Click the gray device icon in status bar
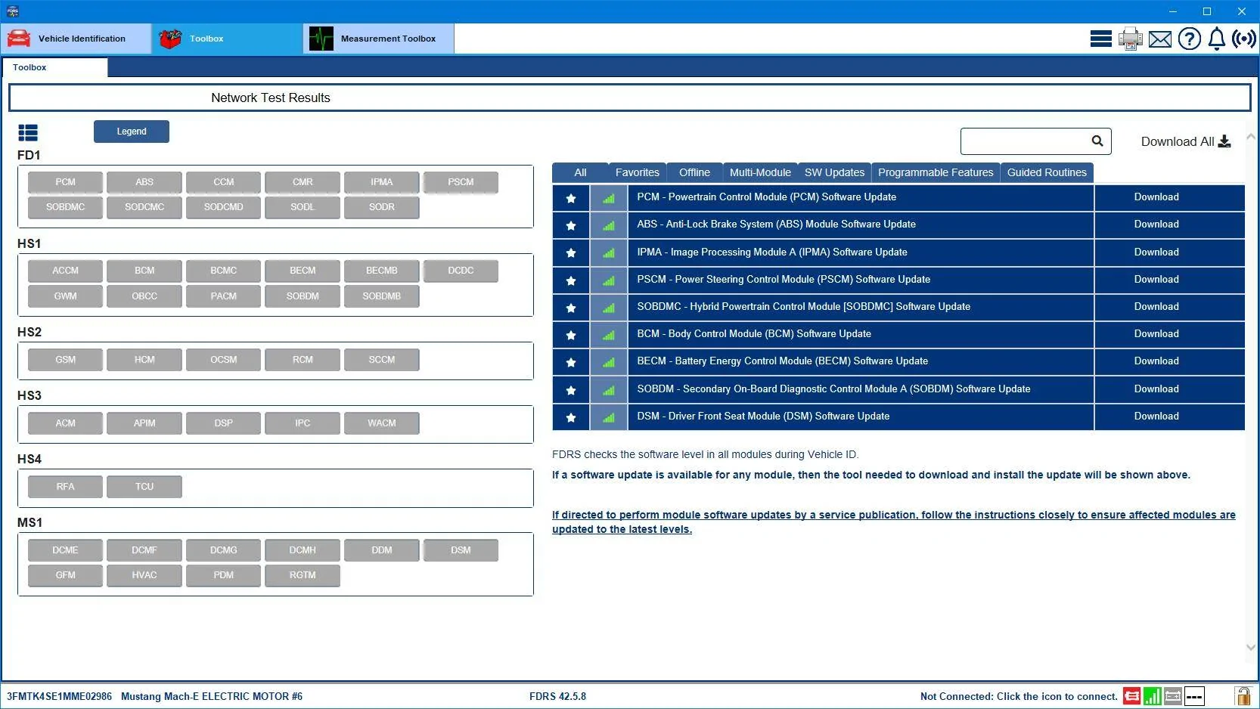Screen dimensions: 1260x709 click(1173, 696)
